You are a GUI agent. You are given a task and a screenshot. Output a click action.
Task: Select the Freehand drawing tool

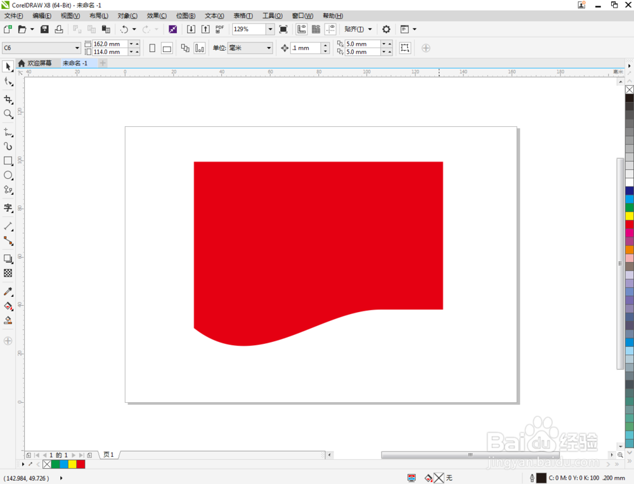click(x=8, y=132)
